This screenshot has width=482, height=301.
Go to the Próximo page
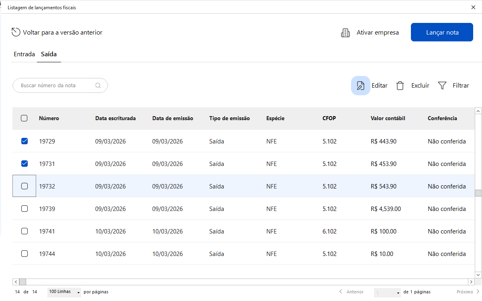tap(468, 292)
